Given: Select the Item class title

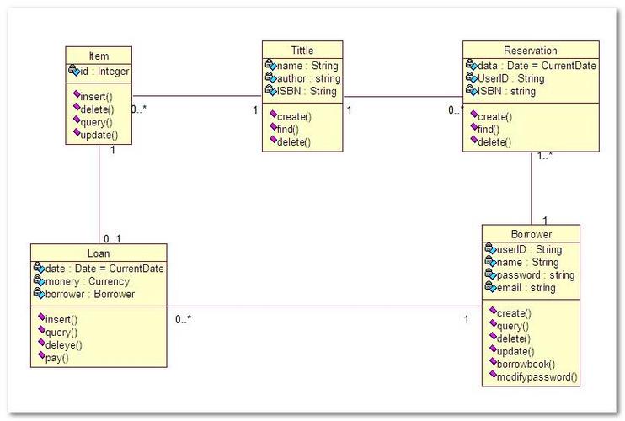Looking at the screenshot, I should pyautogui.click(x=99, y=56).
